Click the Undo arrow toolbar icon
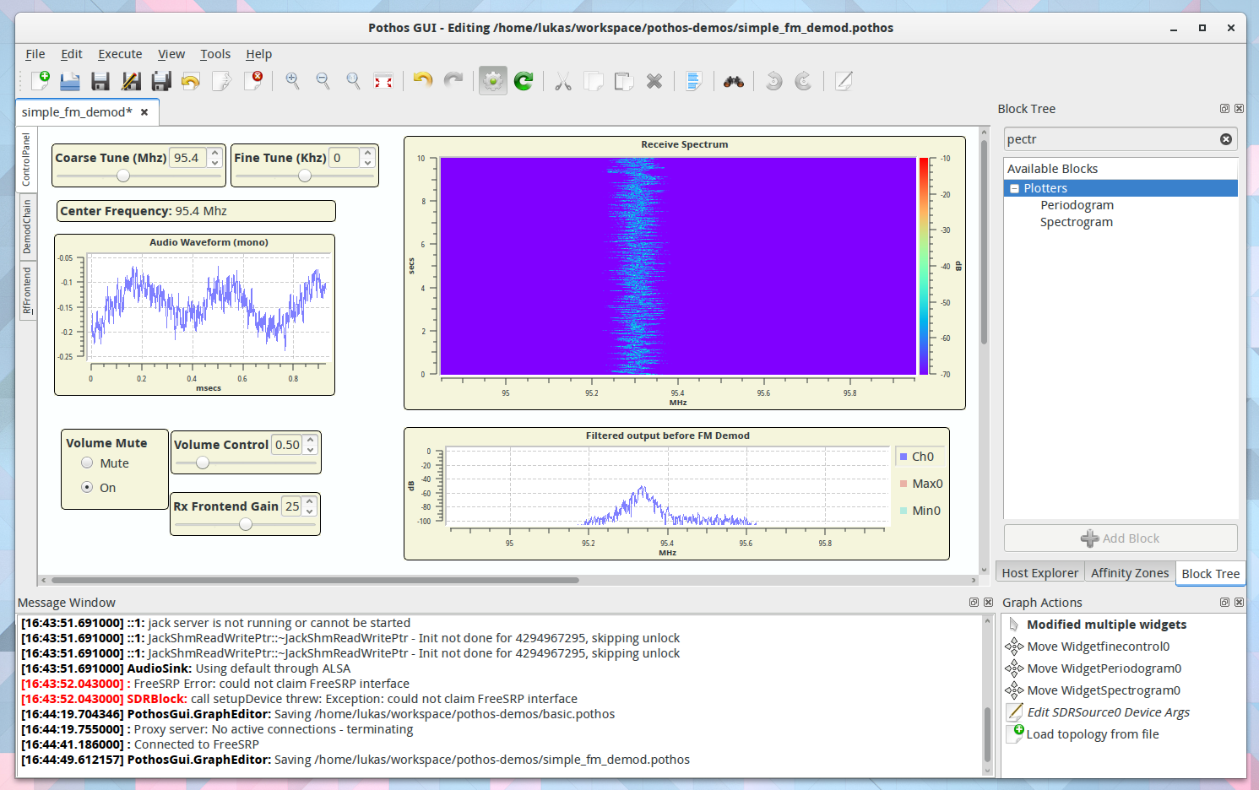The image size is (1259, 790). pos(421,80)
